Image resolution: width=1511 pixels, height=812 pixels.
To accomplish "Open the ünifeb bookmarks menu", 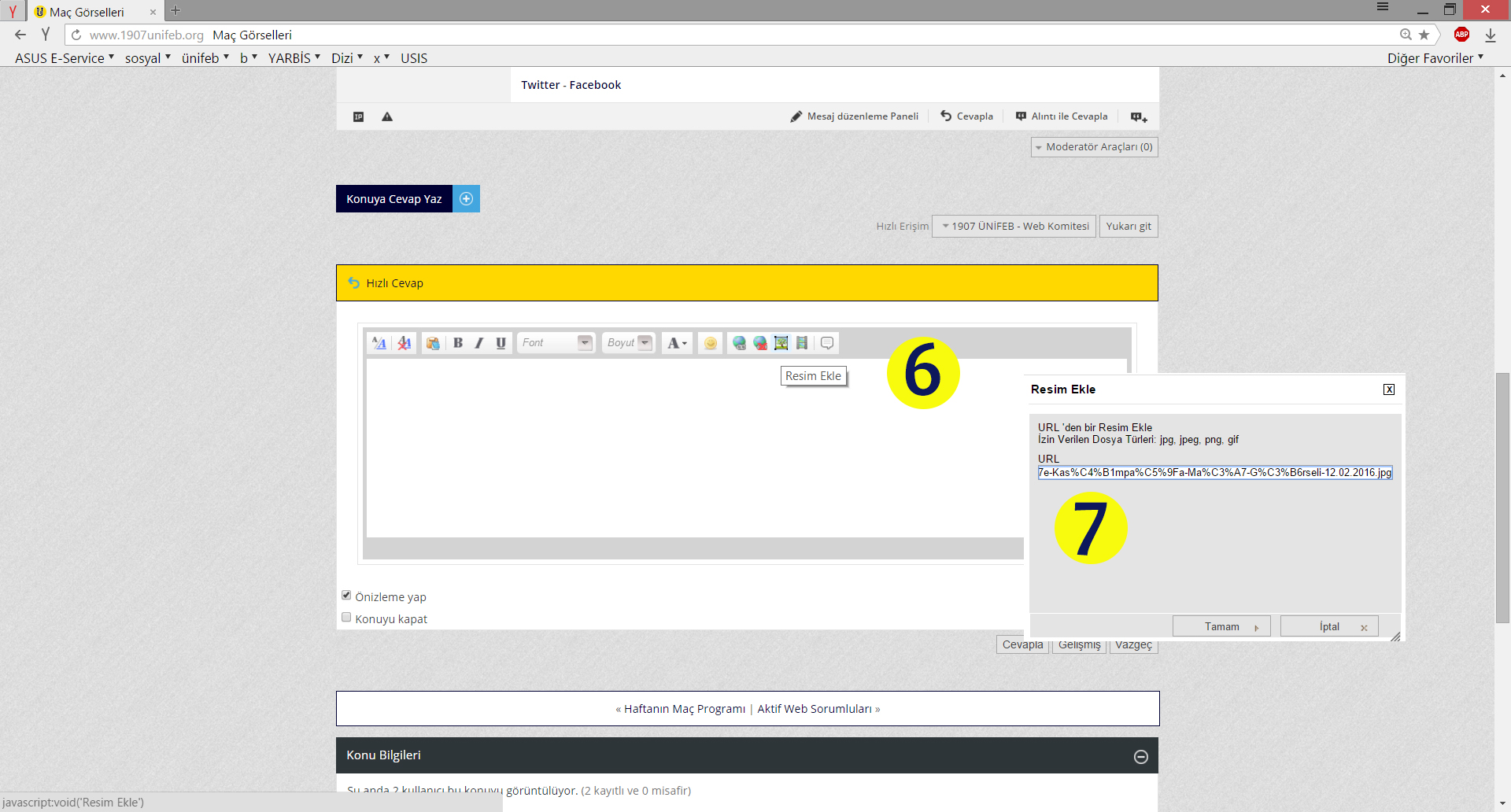I will click(x=205, y=58).
